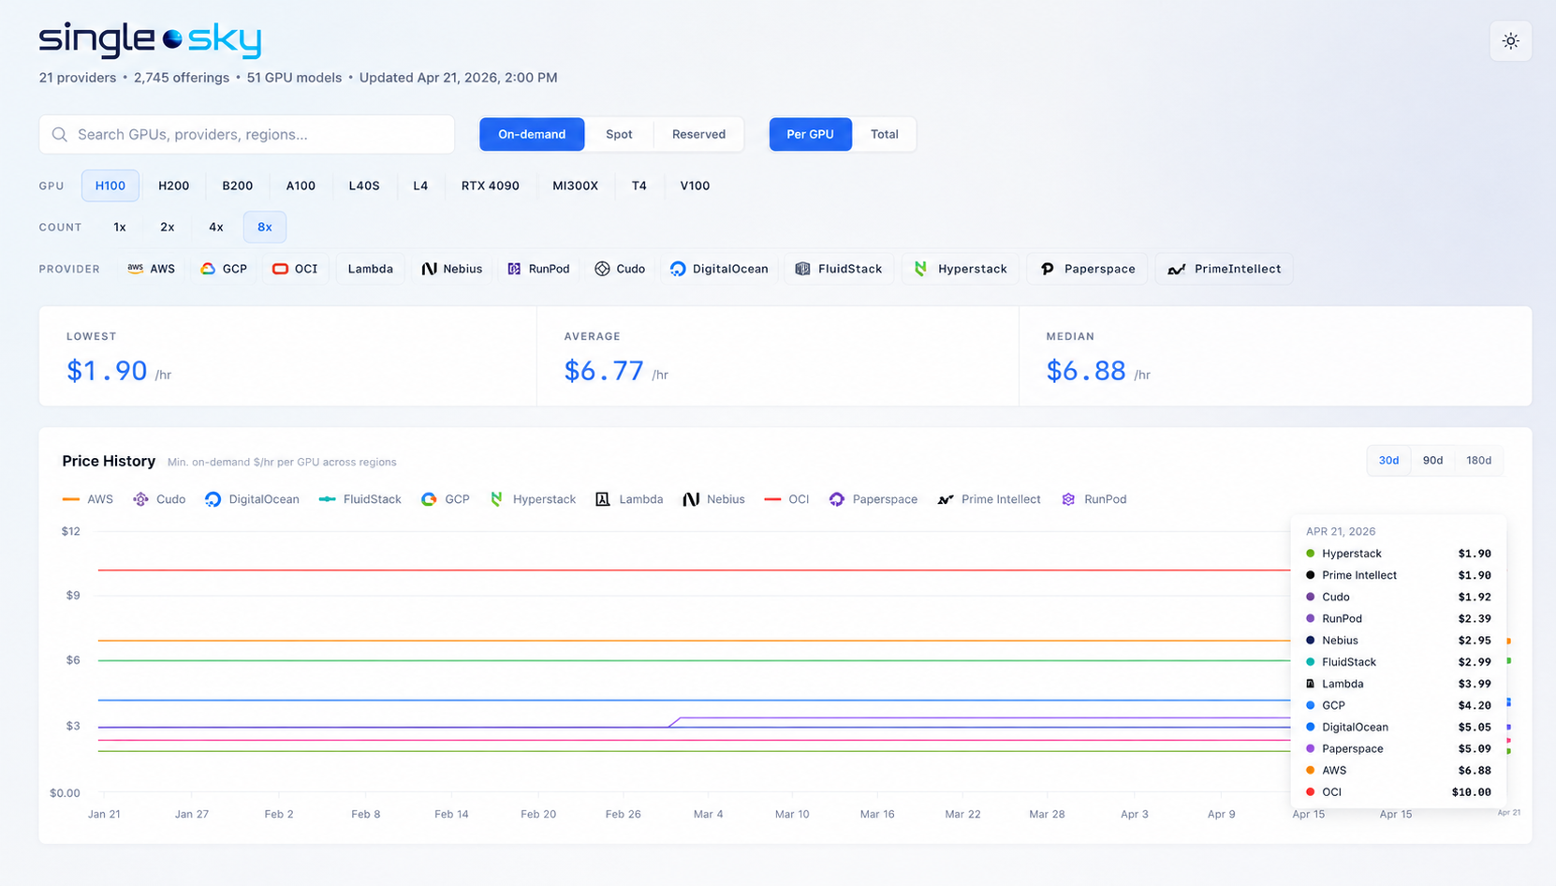Click the Cudo icon in chart legend
Image resolution: width=1556 pixels, height=886 pixels.
140,499
